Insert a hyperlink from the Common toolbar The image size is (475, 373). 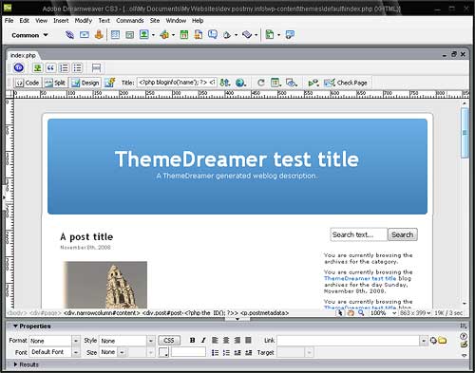tap(69, 35)
